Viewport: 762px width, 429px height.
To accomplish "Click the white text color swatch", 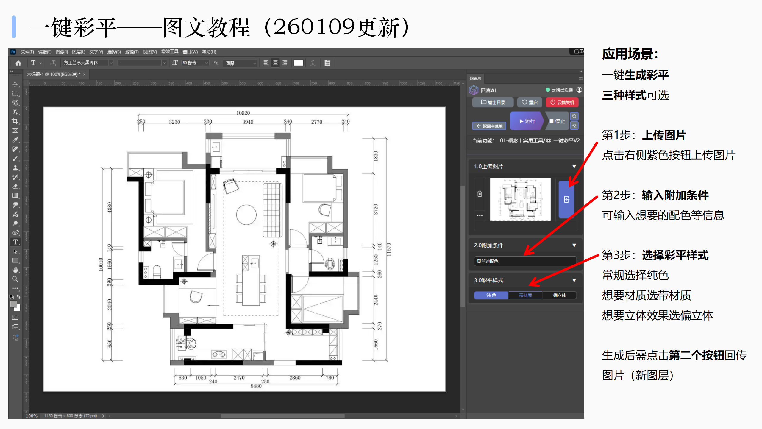I will click(x=298, y=63).
